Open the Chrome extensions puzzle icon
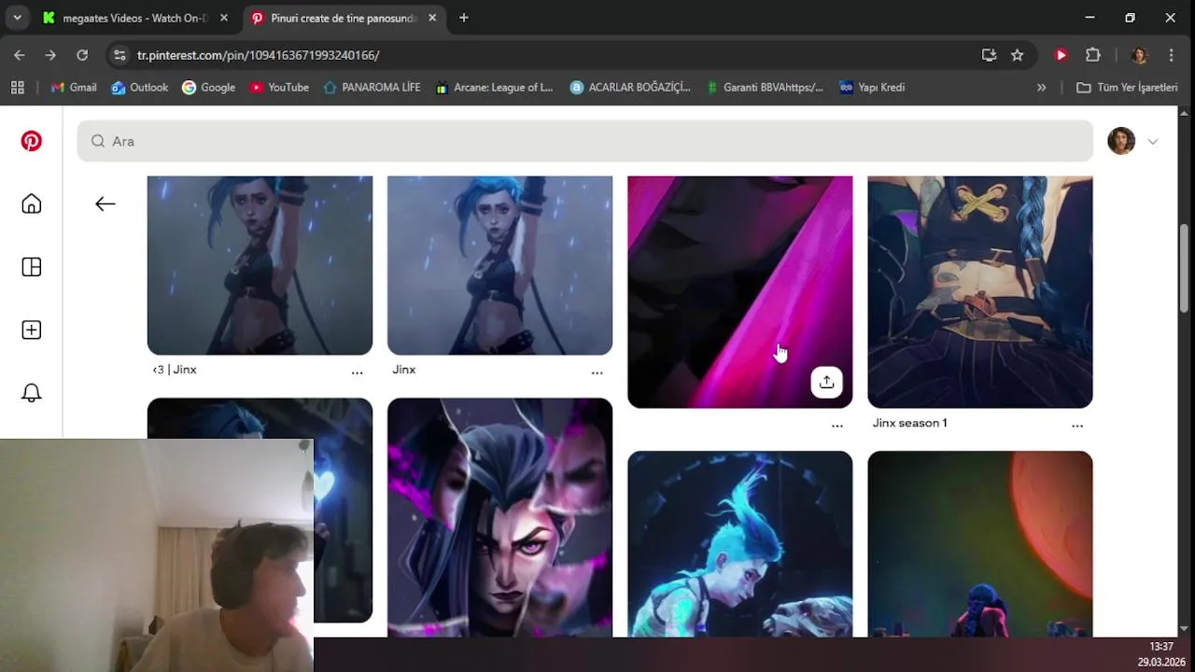1195x672 pixels. [1093, 55]
